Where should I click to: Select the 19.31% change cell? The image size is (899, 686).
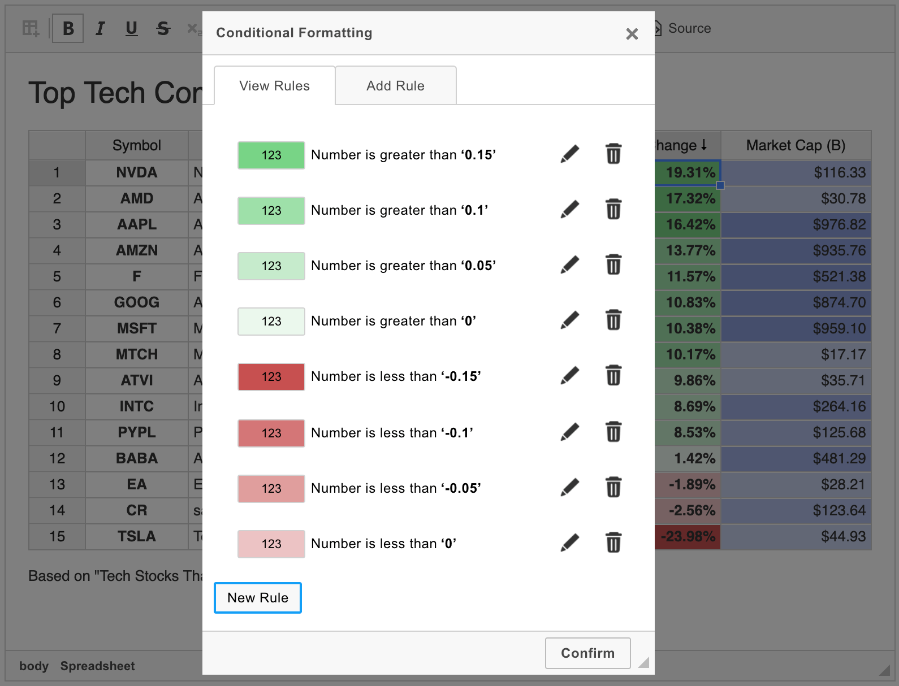pyautogui.click(x=688, y=172)
